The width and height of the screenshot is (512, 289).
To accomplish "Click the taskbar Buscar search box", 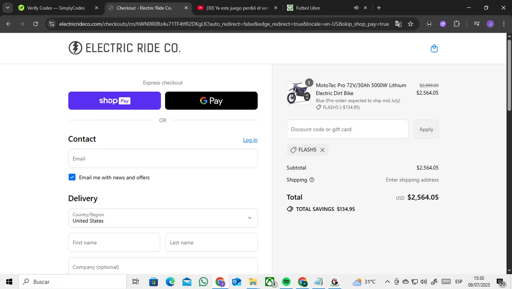I will tap(72, 282).
